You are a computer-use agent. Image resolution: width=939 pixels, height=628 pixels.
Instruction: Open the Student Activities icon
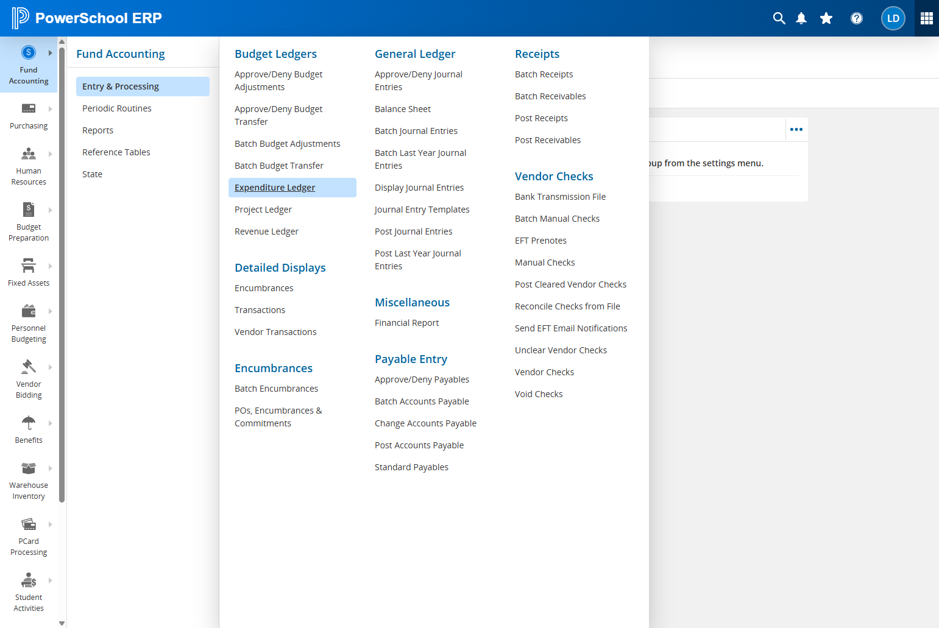coord(29,580)
